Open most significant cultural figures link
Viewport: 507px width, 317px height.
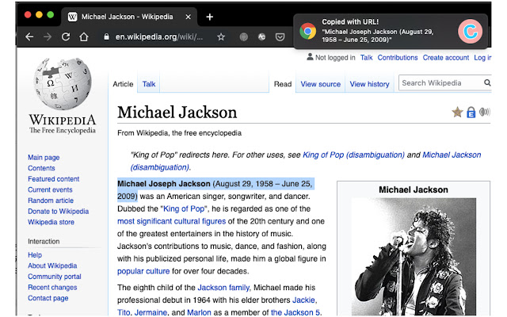click(x=171, y=221)
